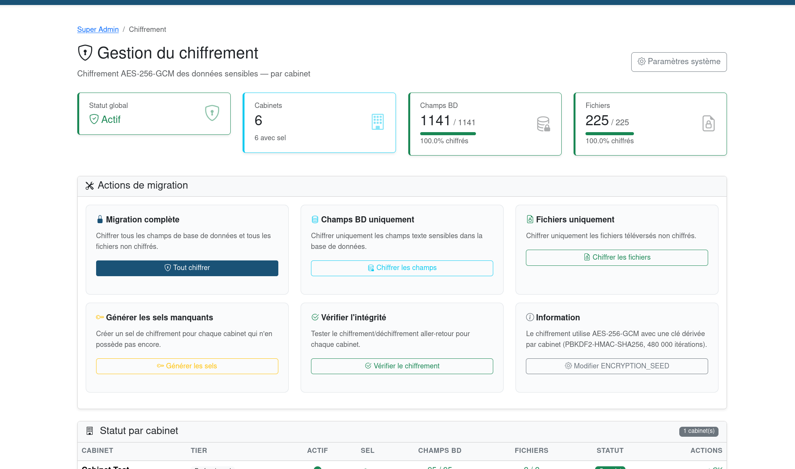Click the locked database icon in Champs BD
795x469 pixels.
543,124
